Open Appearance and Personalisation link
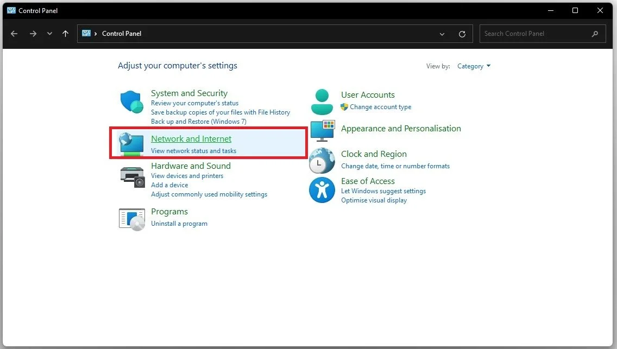 tap(401, 129)
